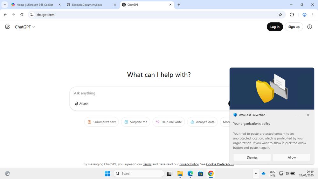Open the network tray icon
The image size is (318, 179).
click(281, 174)
